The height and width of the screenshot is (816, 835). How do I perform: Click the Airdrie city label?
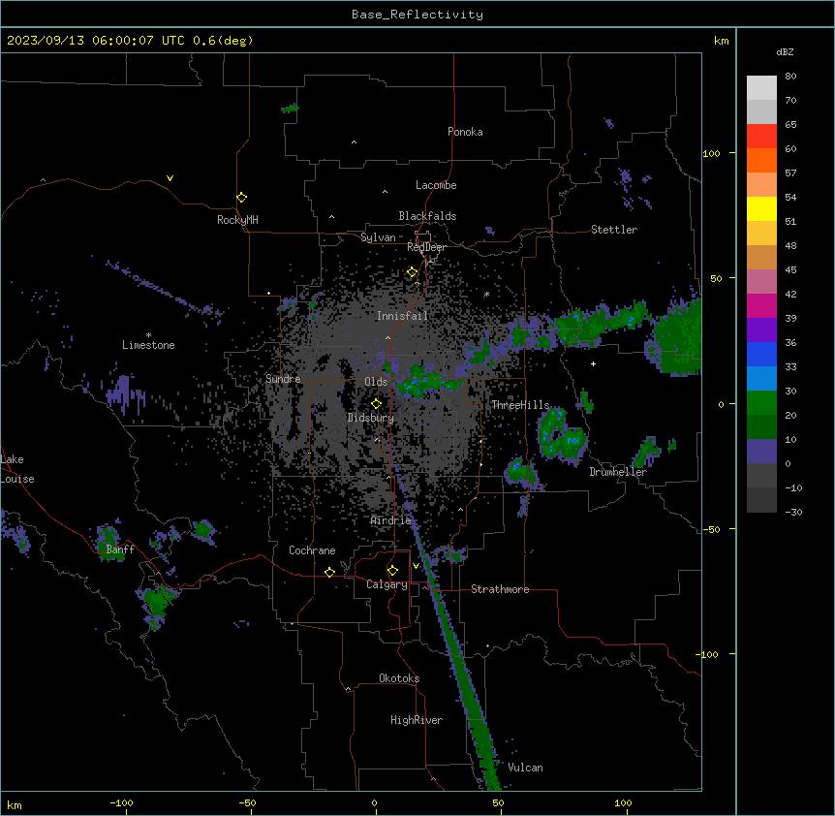click(390, 520)
